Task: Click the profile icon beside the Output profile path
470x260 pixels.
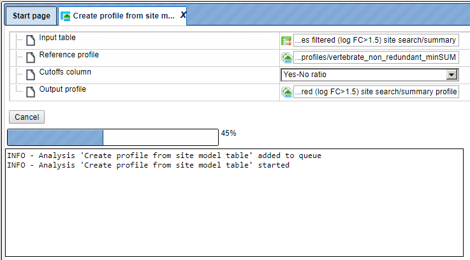Action: tap(286, 92)
